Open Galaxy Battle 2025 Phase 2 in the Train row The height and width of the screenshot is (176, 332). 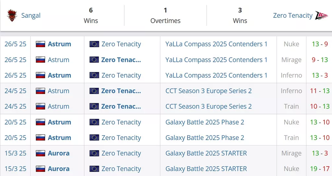(205, 138)
